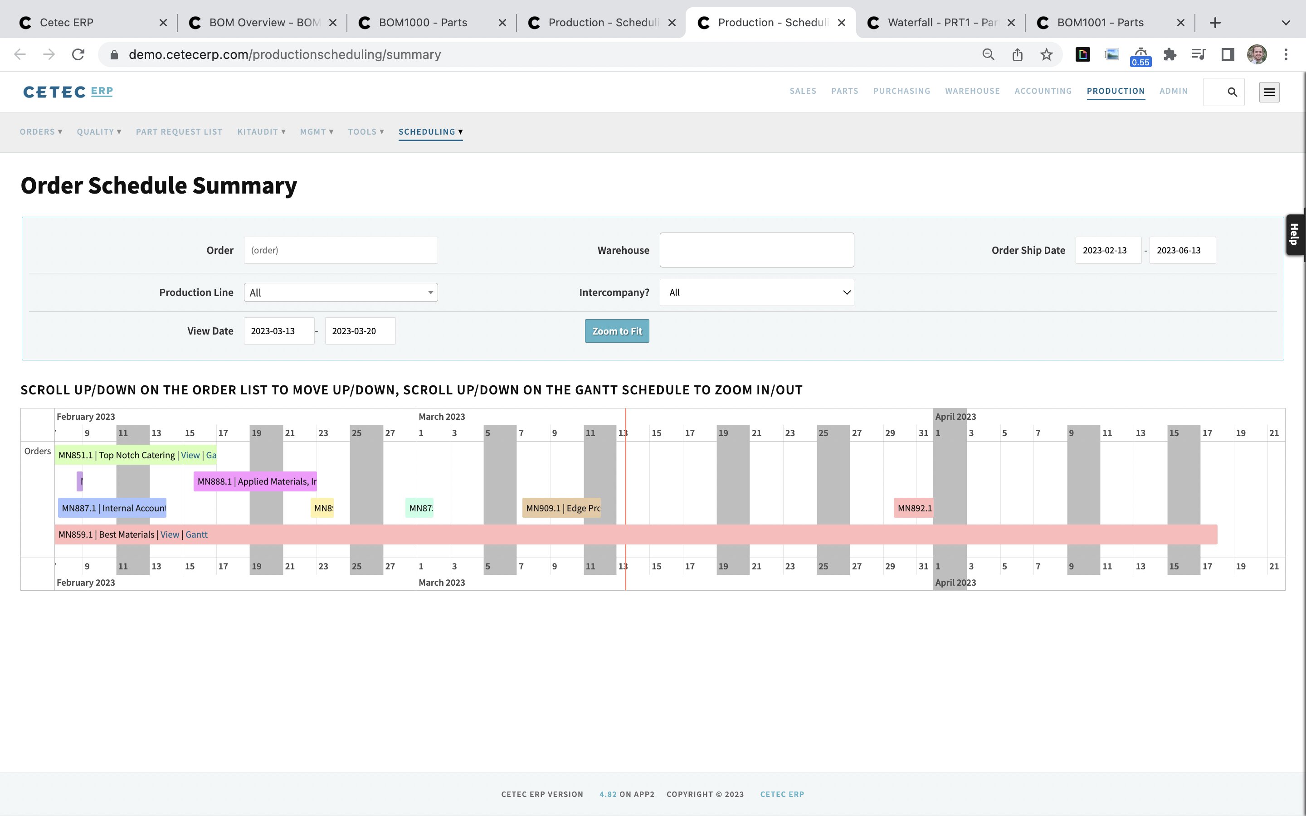
Task: Click the browser reload icon
Action: coord(78,54)
